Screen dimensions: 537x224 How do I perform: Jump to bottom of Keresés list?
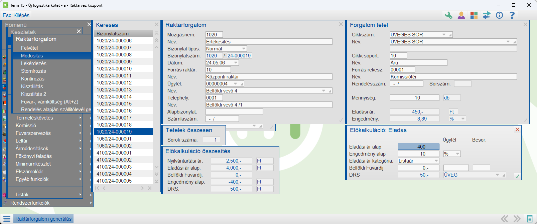point(156,181)
